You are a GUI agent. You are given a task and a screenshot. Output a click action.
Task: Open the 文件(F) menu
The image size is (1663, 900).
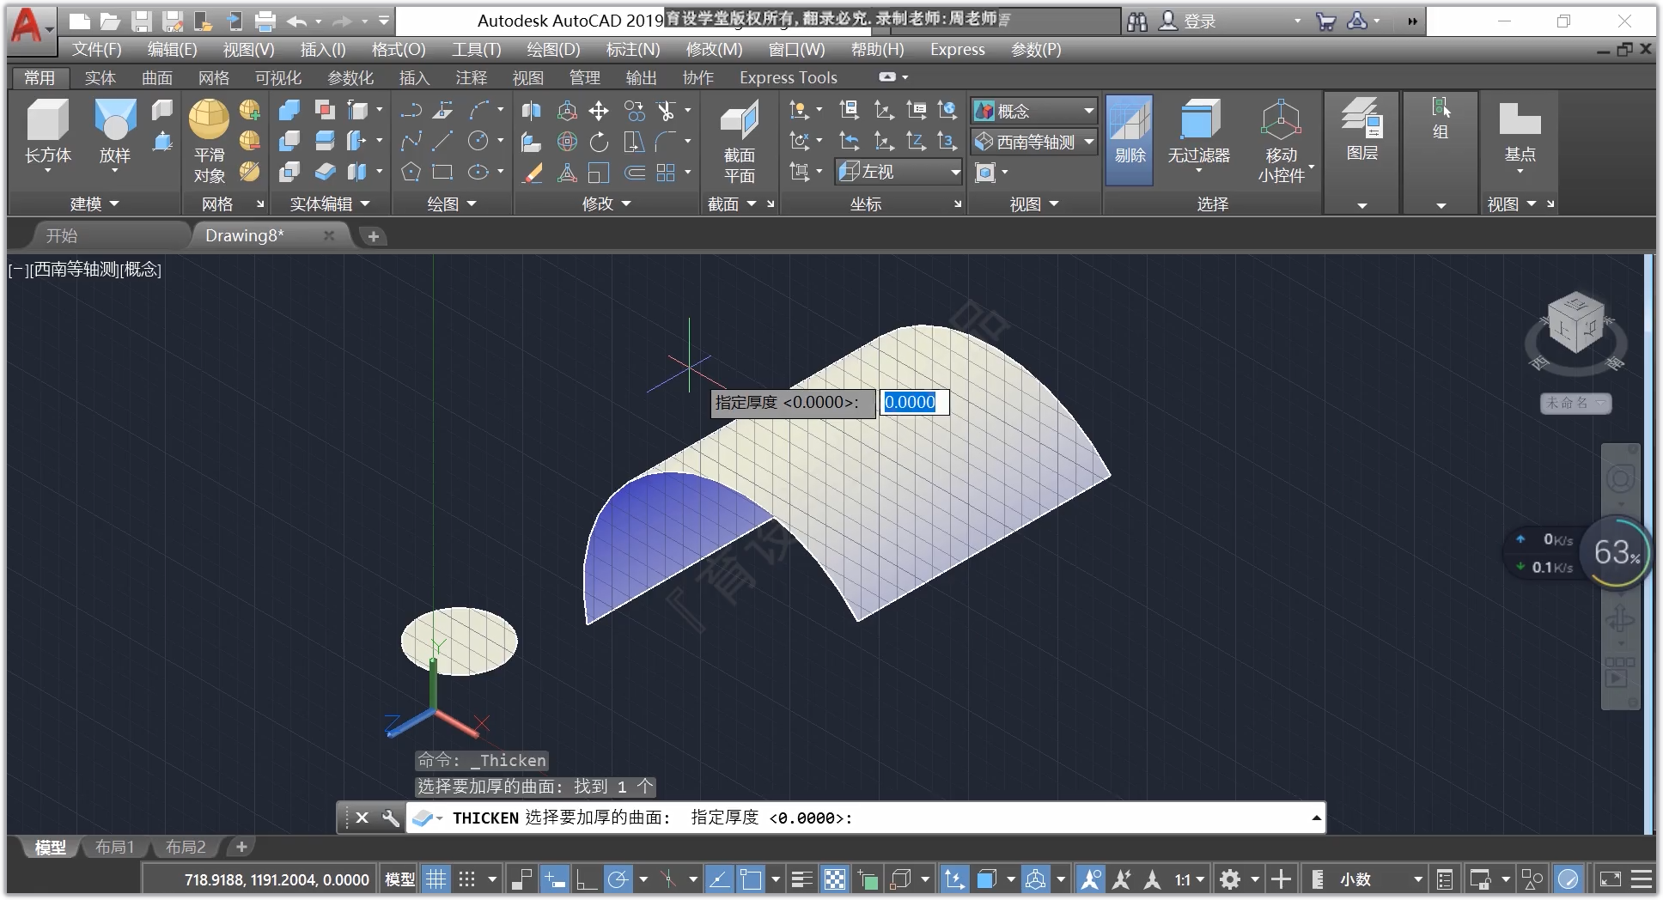[x=96, y=50]
